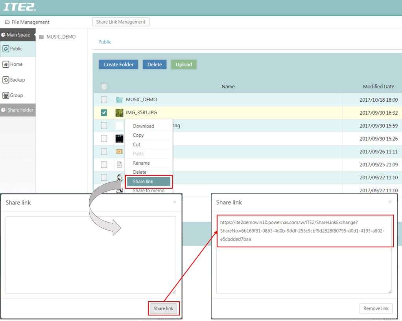Click the Remove link button
Viewport: 402px width, 321px height.
click(376, 308)
